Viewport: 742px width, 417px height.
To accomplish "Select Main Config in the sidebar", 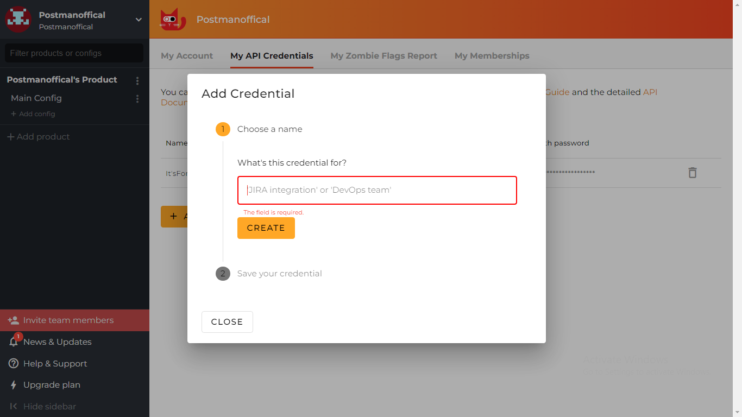I will [36, 98].
